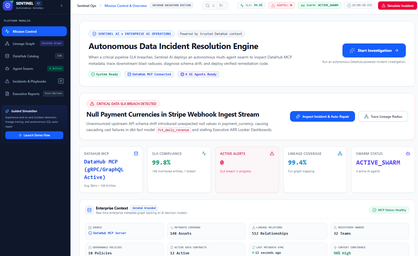Click the 98% High confidence value
418x256 pixels.
(342, 253)
